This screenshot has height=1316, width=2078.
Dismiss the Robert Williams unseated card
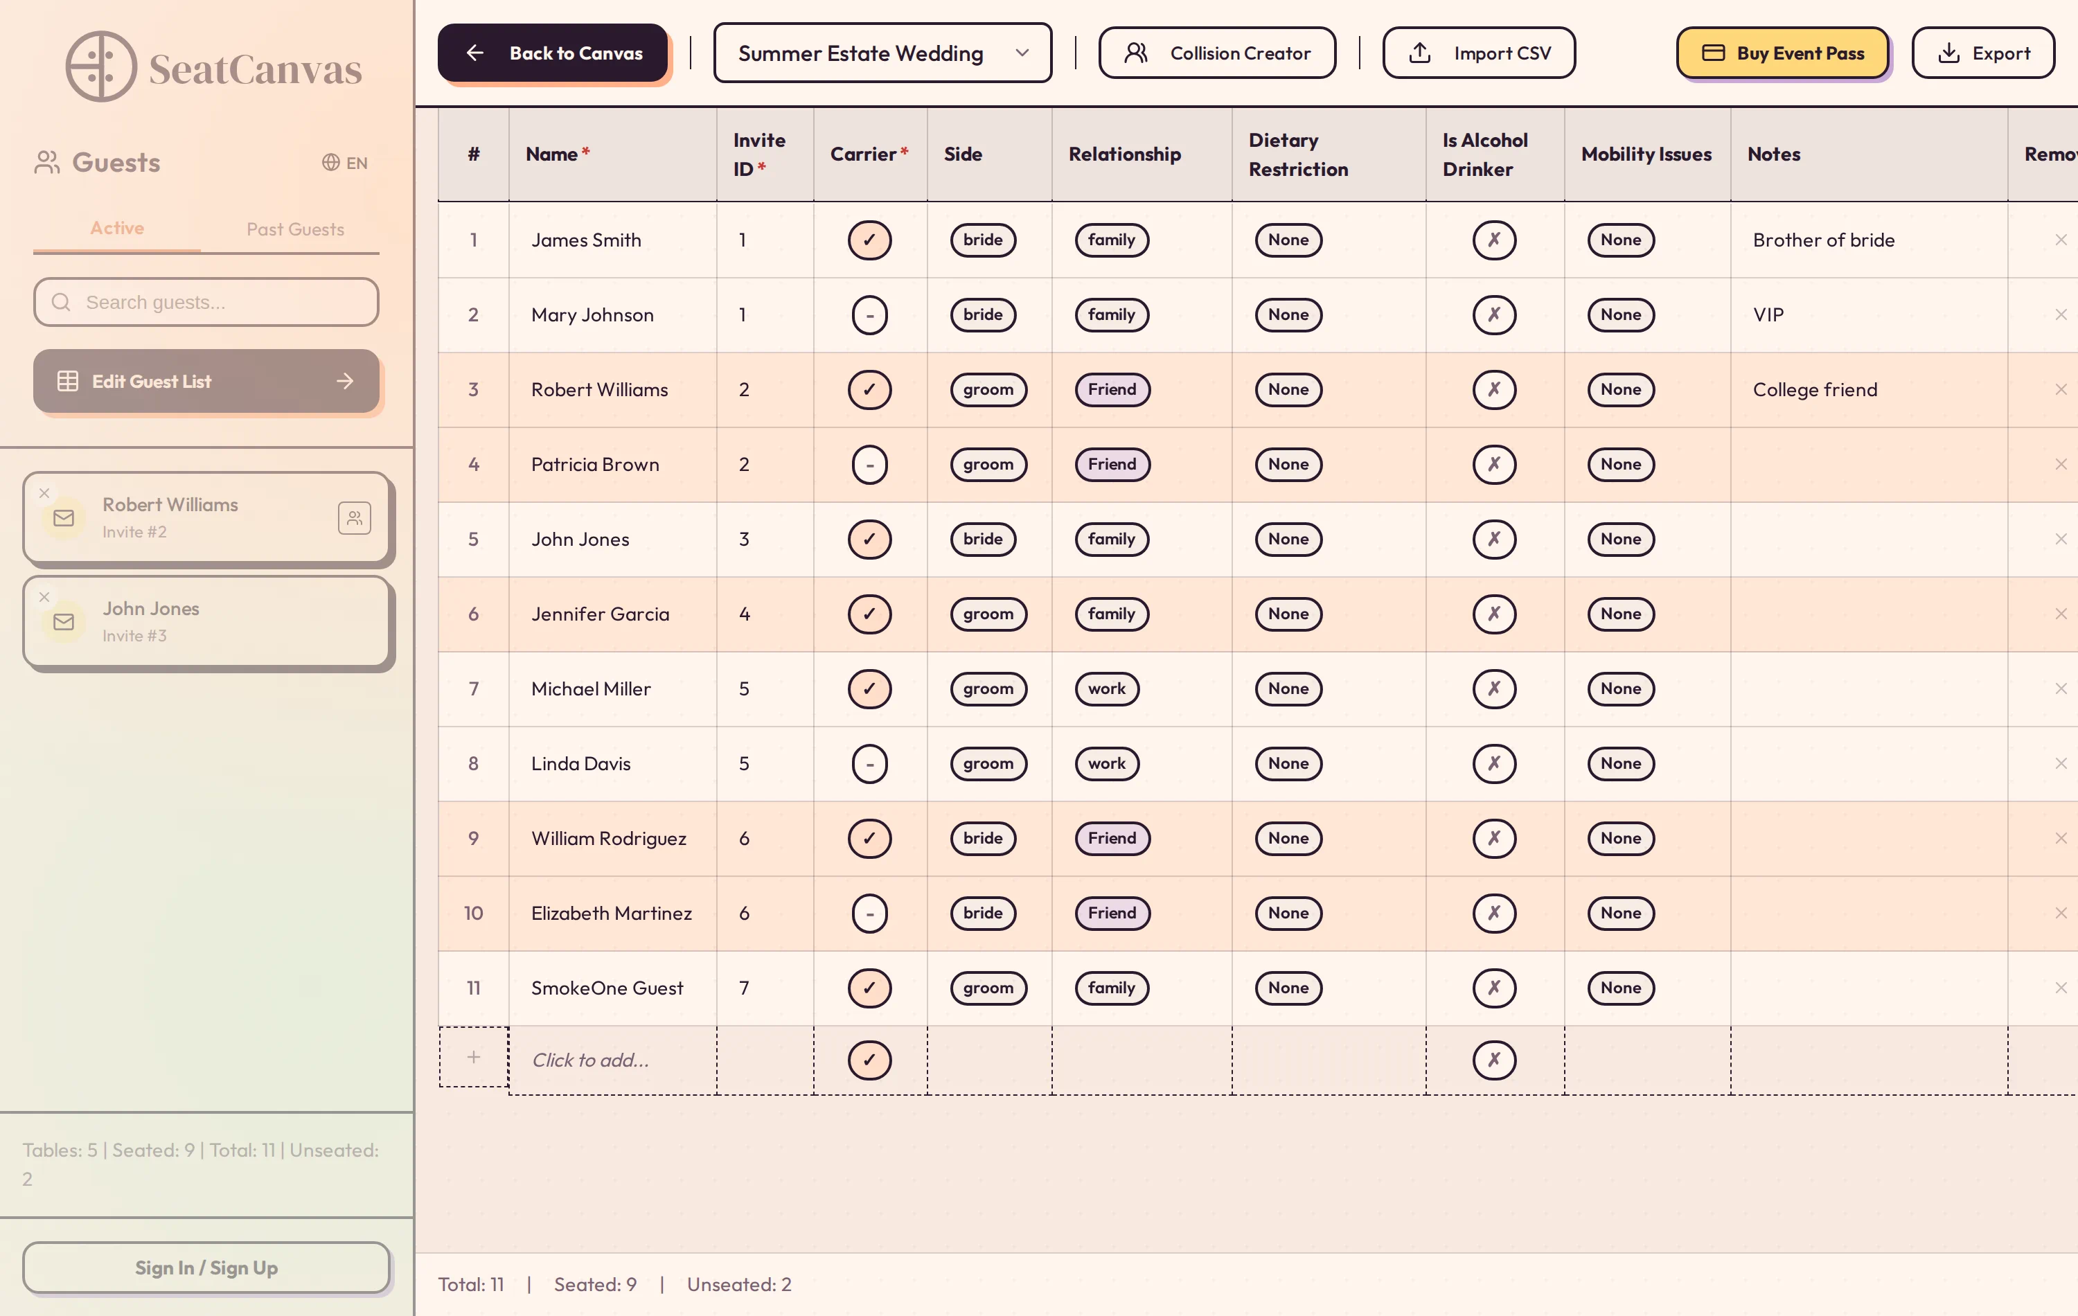45,492
